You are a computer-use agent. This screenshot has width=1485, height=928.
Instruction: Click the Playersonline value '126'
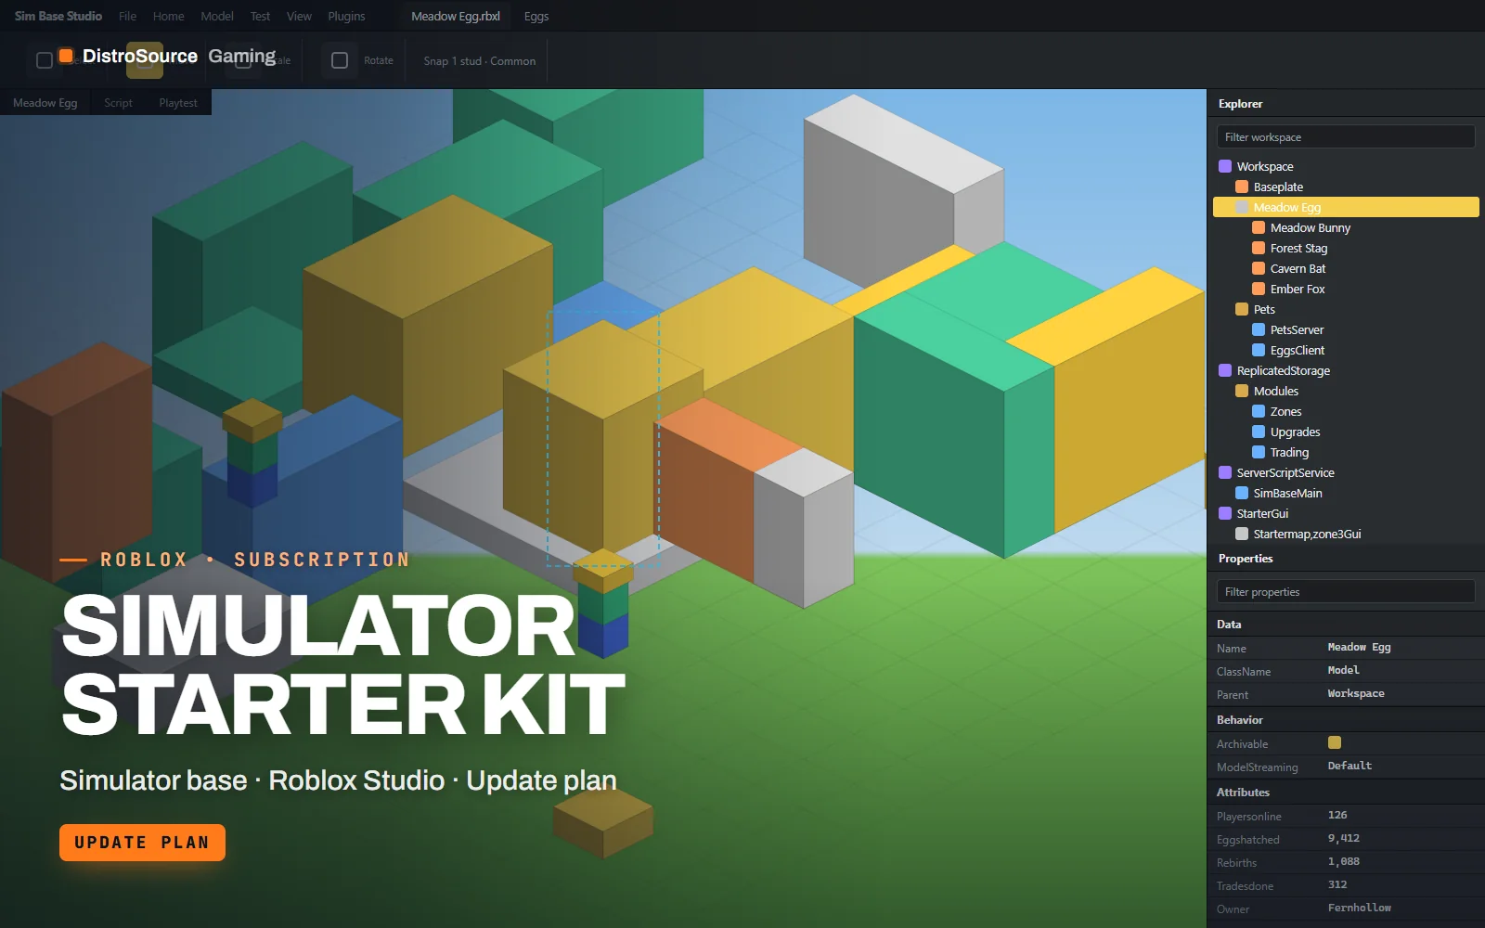(1337, 815)
